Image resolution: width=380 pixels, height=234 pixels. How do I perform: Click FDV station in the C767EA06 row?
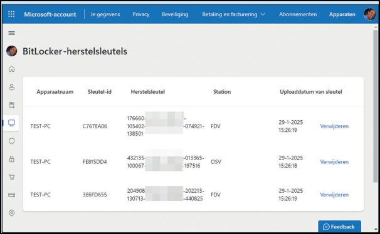pos(216,126)
